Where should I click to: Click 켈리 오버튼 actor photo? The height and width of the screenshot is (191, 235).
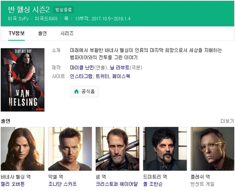point(22,149)
